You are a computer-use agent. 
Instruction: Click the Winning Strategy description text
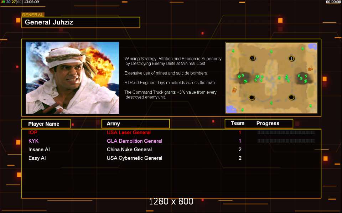(173, 61)
